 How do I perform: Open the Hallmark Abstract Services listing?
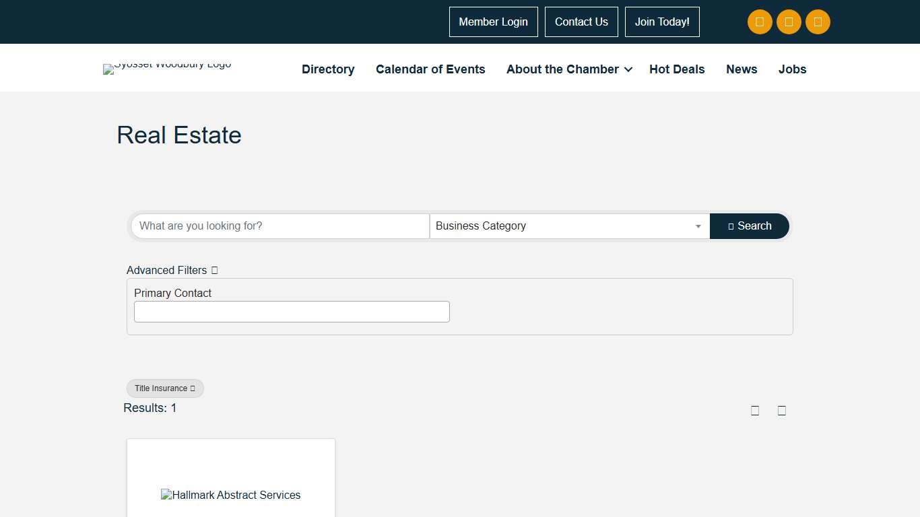pos(231,495)
